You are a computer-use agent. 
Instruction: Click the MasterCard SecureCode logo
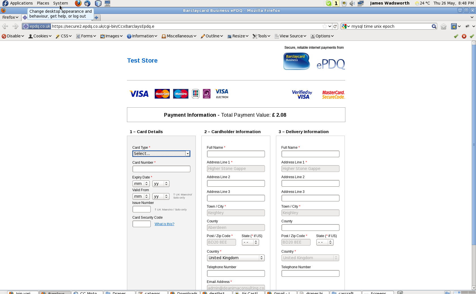coord(333,95)
